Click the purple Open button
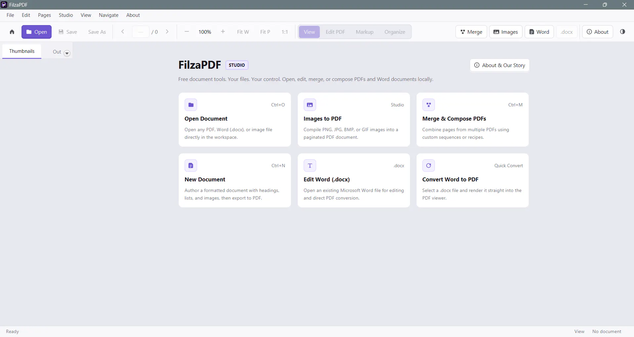634x337 pixels. tap(36, 32)
